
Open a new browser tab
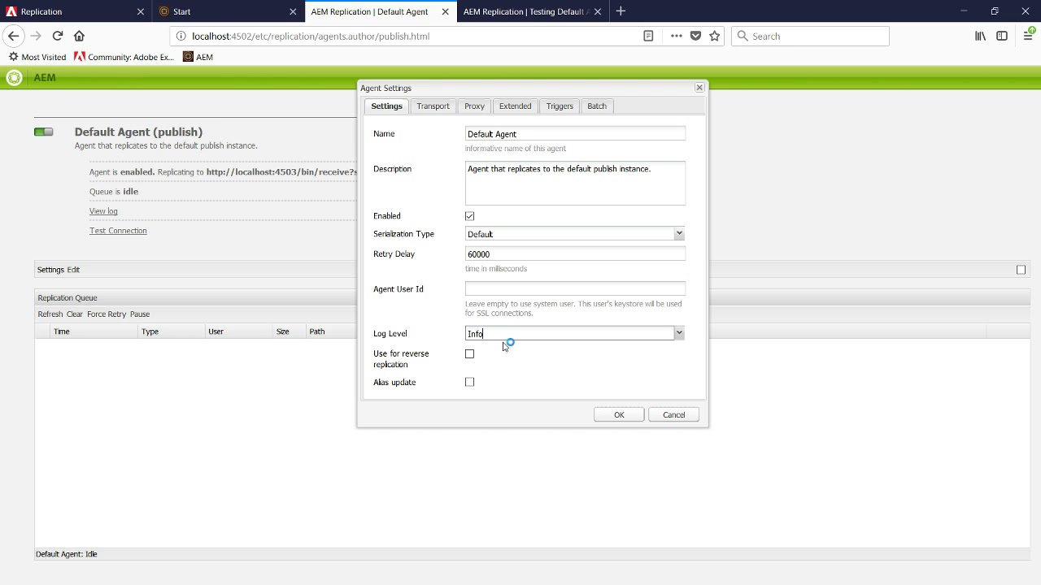[x=621, y=11]
